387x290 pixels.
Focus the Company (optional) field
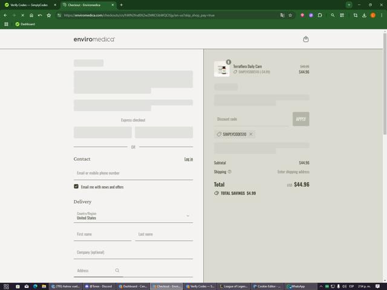133,253
